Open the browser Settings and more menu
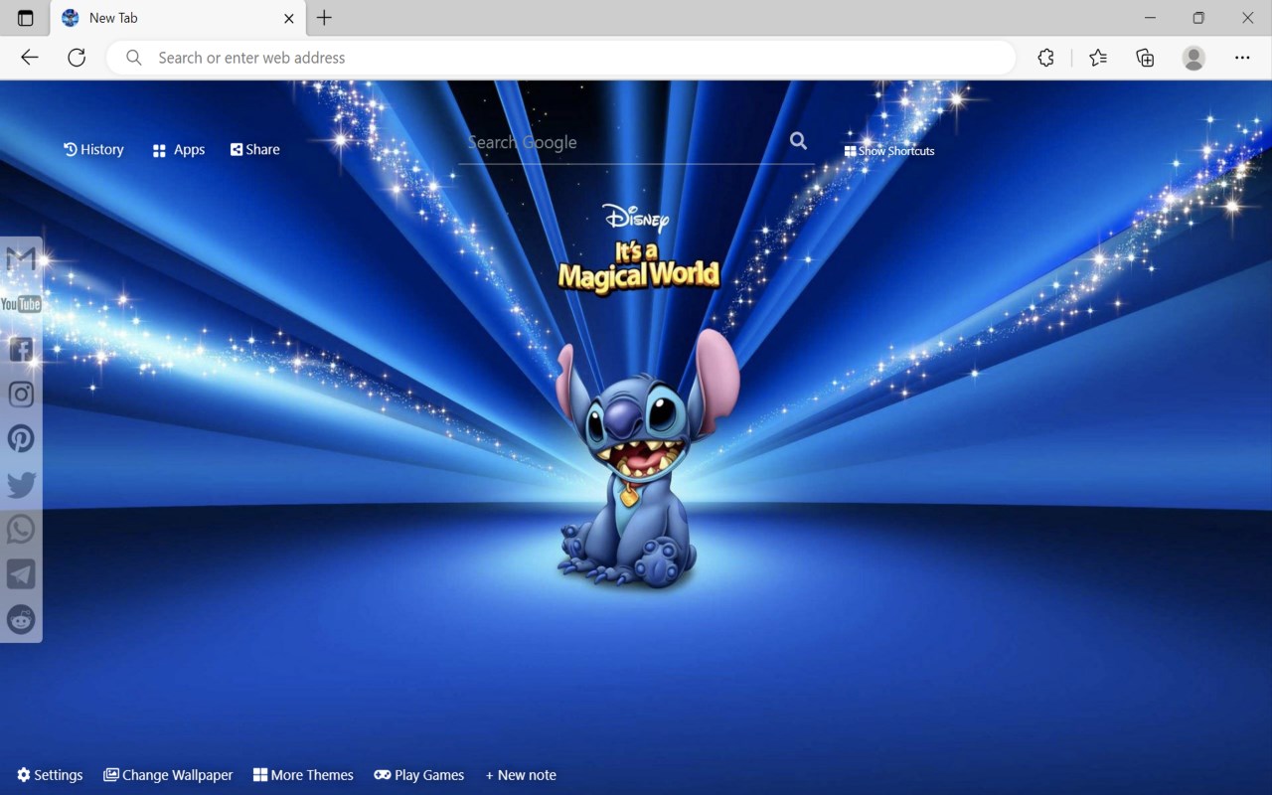Screen dimensions: 1272x795 tap(1242, 58)
